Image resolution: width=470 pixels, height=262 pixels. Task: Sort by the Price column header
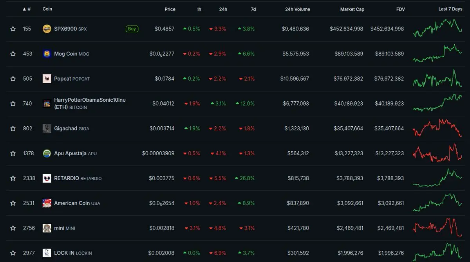pyautogui.click(x=170, y=9)
